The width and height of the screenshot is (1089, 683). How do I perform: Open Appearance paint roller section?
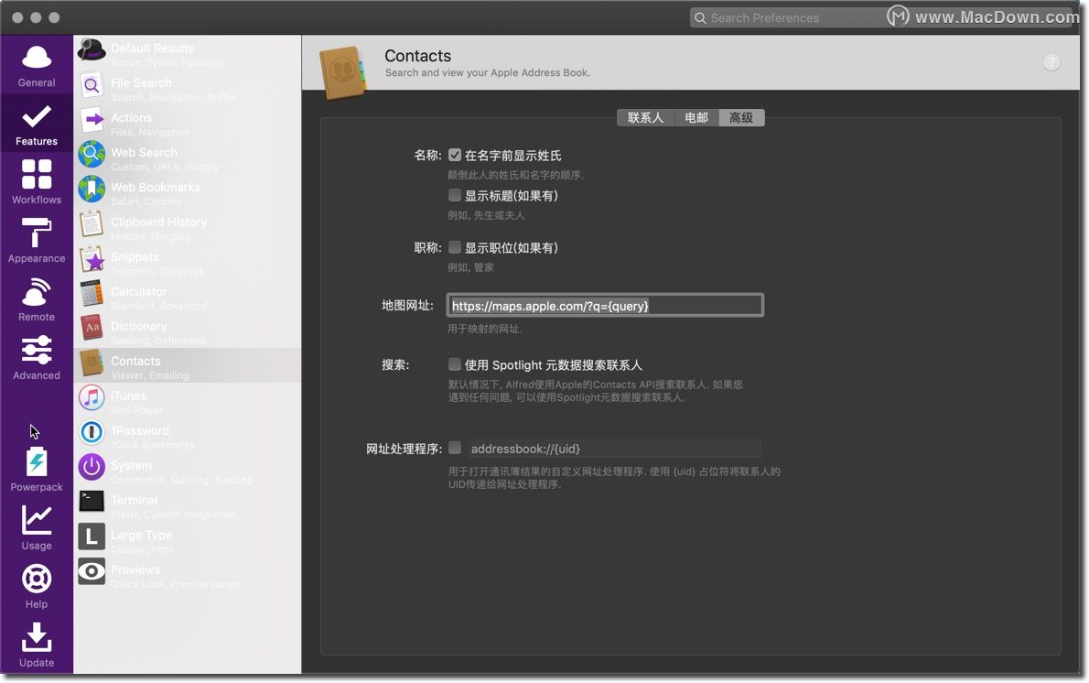pyautogui.click(x=36, y=241)
